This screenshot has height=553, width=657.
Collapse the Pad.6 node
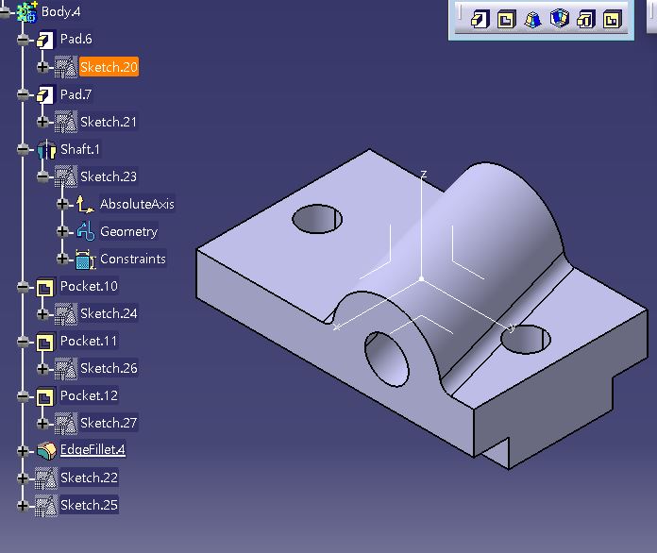coord(23,40)
